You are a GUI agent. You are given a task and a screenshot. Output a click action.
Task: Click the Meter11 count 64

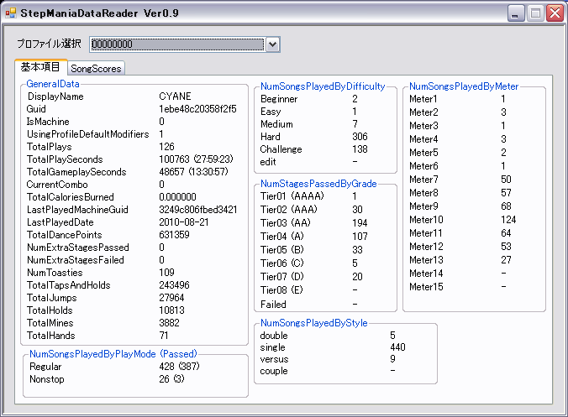[506, 233]
